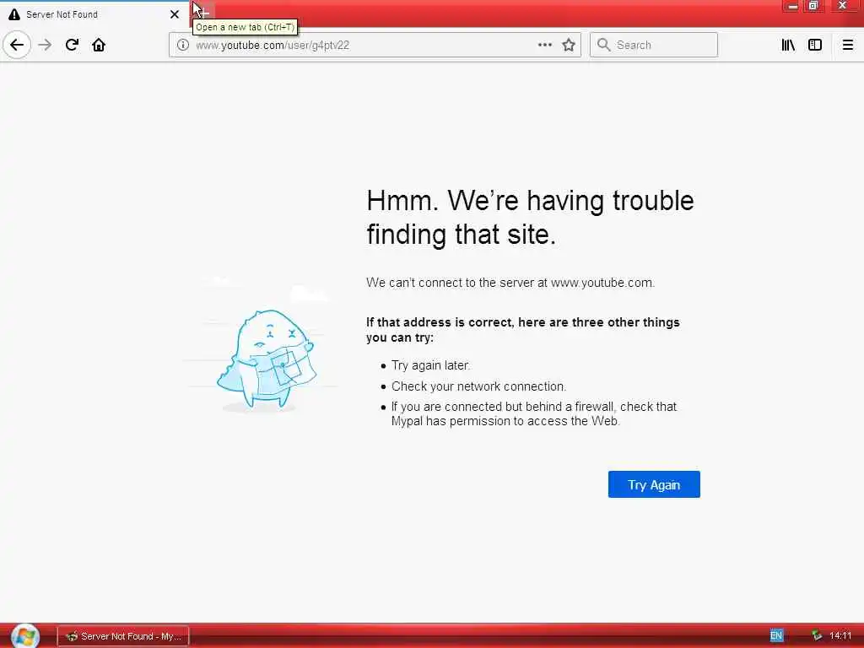
Task: Select the Server Not Found tab
Action: pos(94,14)
